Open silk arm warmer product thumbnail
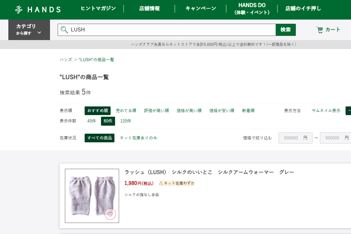 tap(92, 196)
